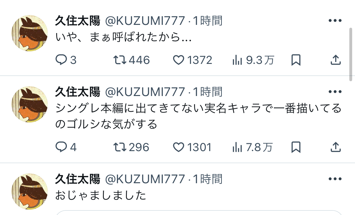
Task: Open more options on first tweet
Action: click(x=335, y=21)
